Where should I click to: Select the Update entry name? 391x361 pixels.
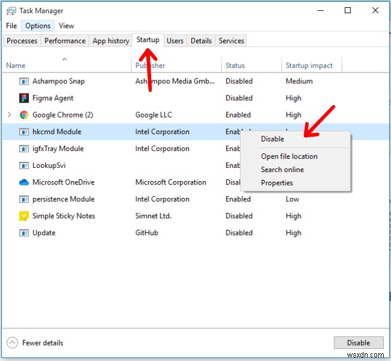[44, 233]
